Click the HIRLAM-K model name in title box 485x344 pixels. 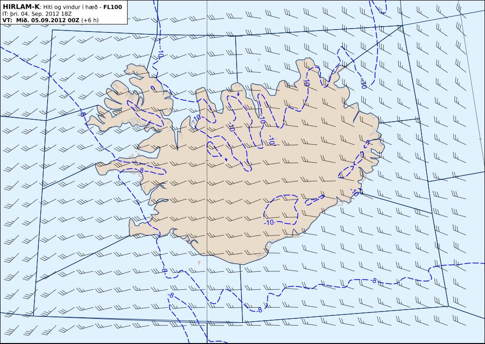click(21, 7)
